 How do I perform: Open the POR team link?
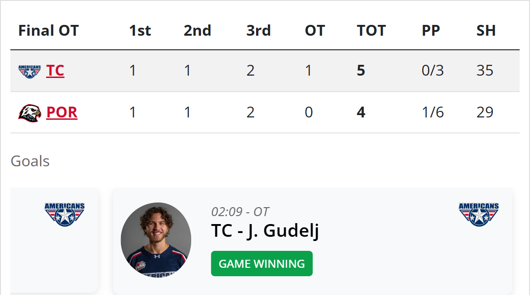point(62,113)
